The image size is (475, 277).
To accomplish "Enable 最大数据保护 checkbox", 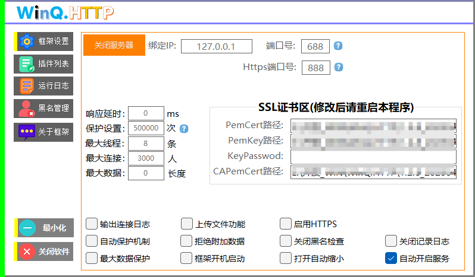I will pos(92,258).
